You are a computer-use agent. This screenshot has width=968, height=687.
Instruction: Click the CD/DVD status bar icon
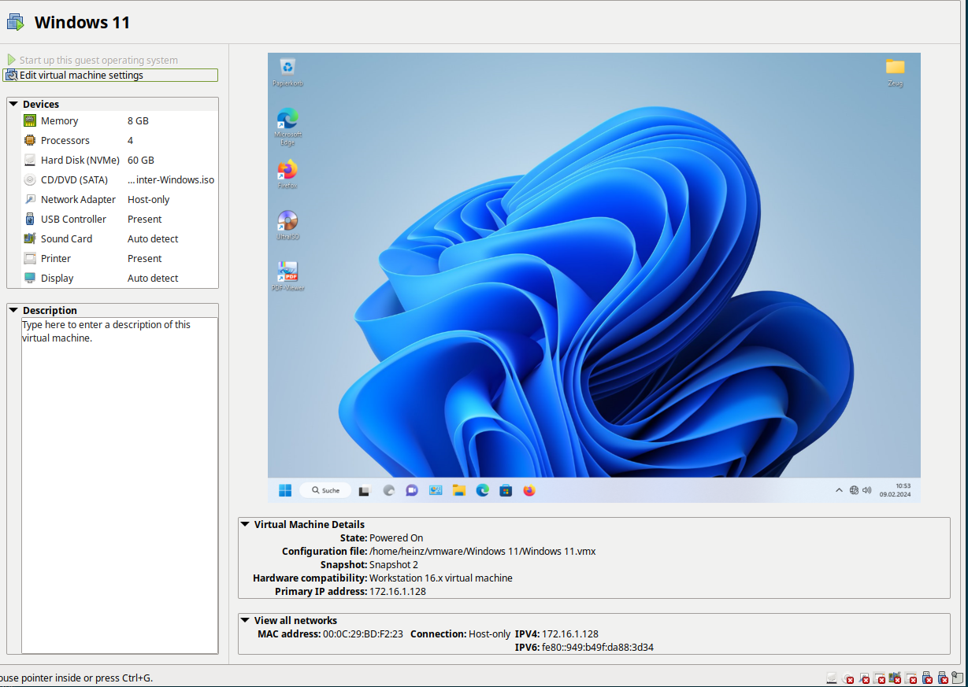pyautogui.click(x=848, y=678)
